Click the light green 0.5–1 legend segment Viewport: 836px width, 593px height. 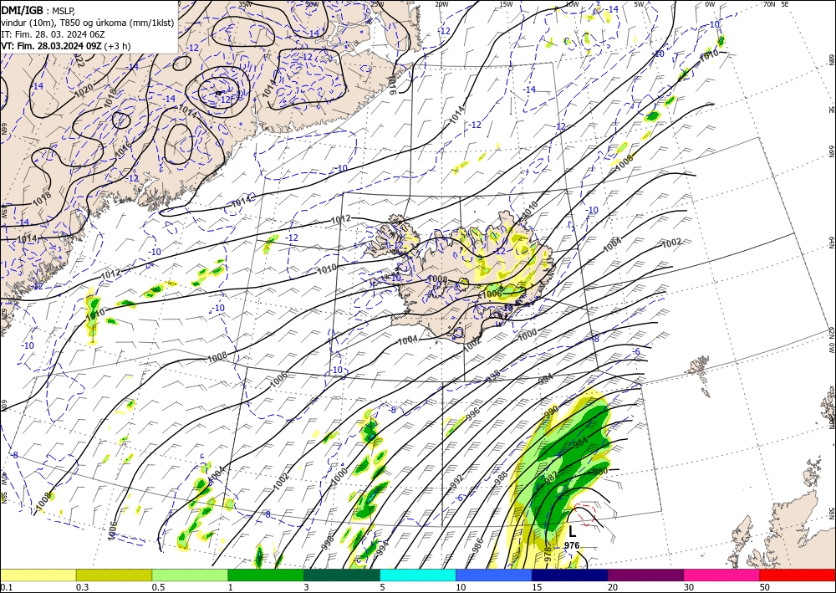[x=190, y=575]
